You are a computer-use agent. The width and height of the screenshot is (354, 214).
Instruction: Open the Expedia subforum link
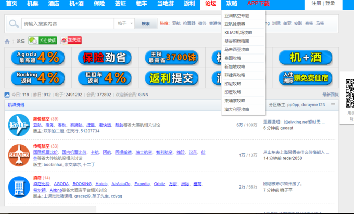coord(142,184)
